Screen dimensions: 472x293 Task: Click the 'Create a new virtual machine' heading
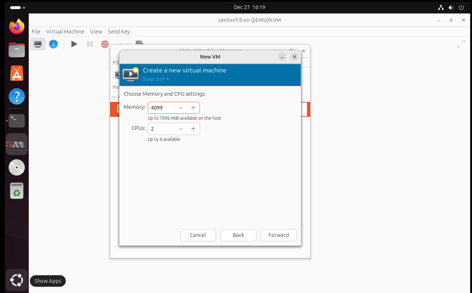click(x=185, y=70)
